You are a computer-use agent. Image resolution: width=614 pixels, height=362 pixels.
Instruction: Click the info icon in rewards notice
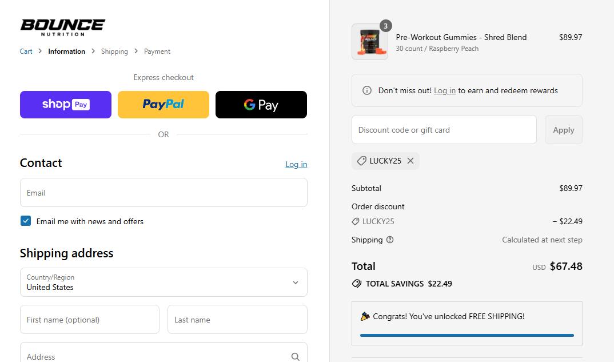click(x=367, y=90)
